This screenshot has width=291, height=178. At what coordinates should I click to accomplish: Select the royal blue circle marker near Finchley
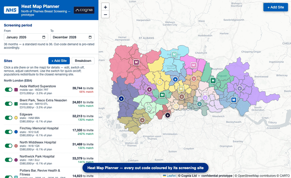(x=175, y=79)
